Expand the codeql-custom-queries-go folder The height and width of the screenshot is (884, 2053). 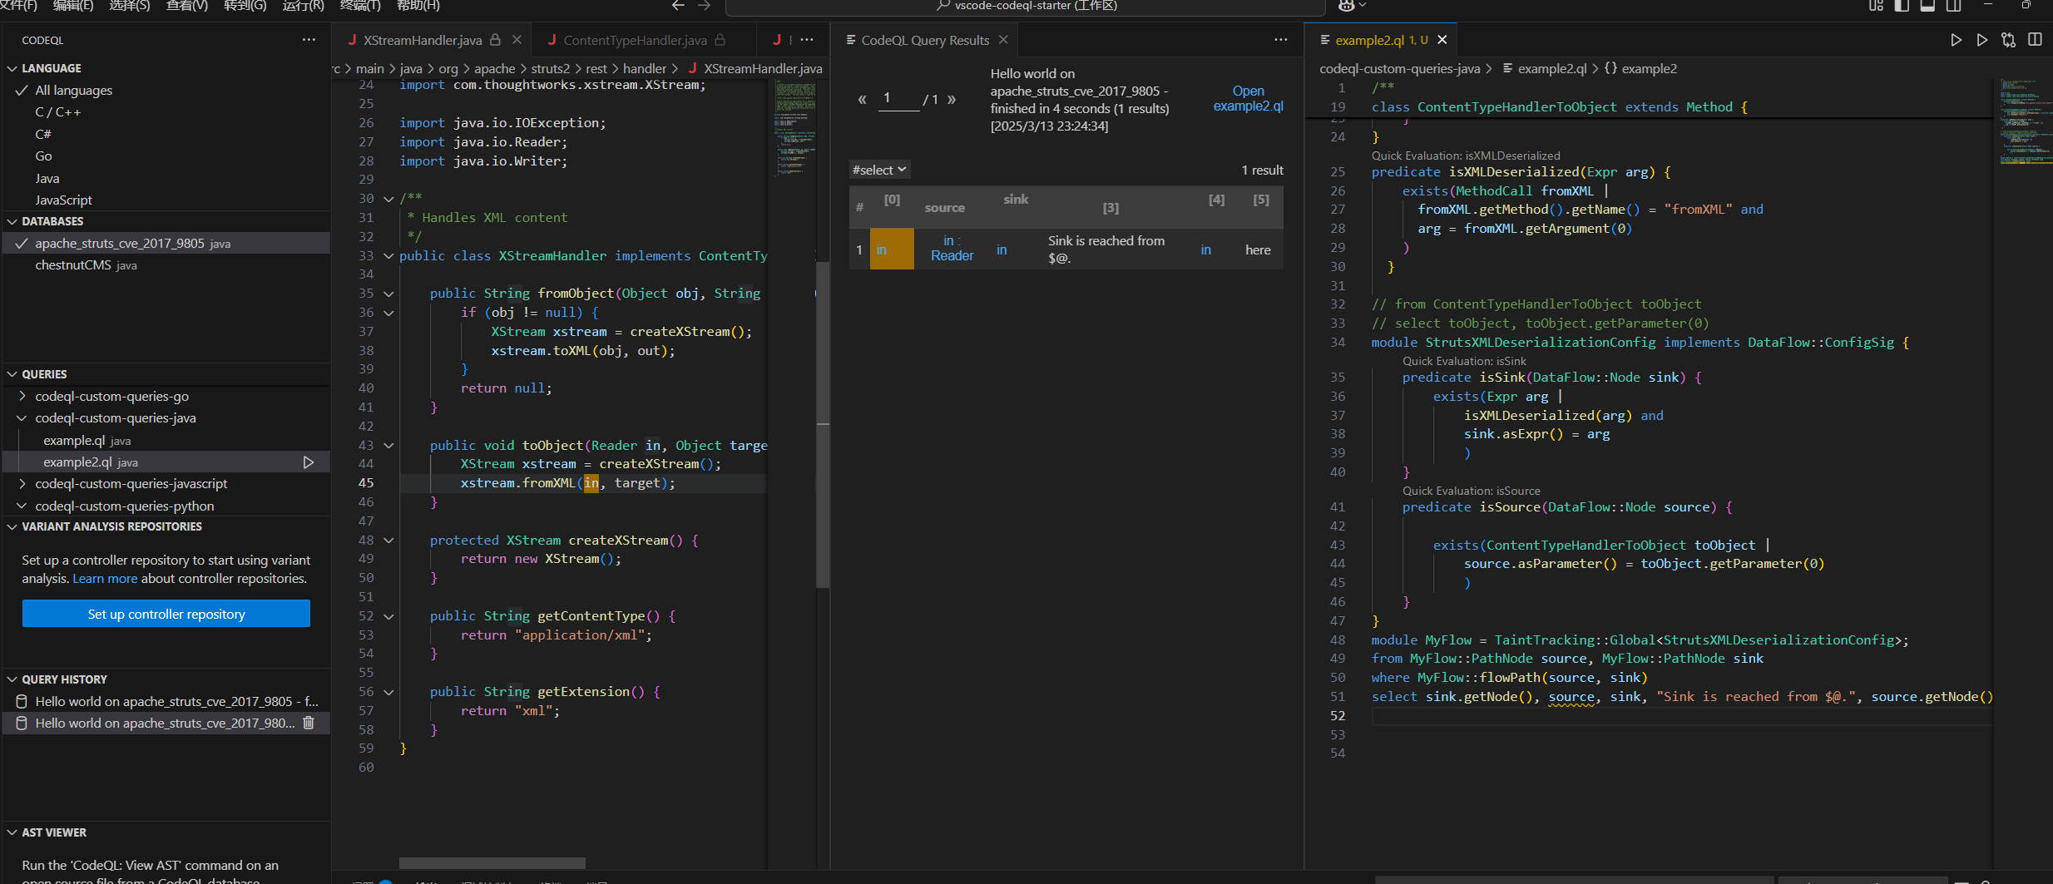click(x=111, y=397)
